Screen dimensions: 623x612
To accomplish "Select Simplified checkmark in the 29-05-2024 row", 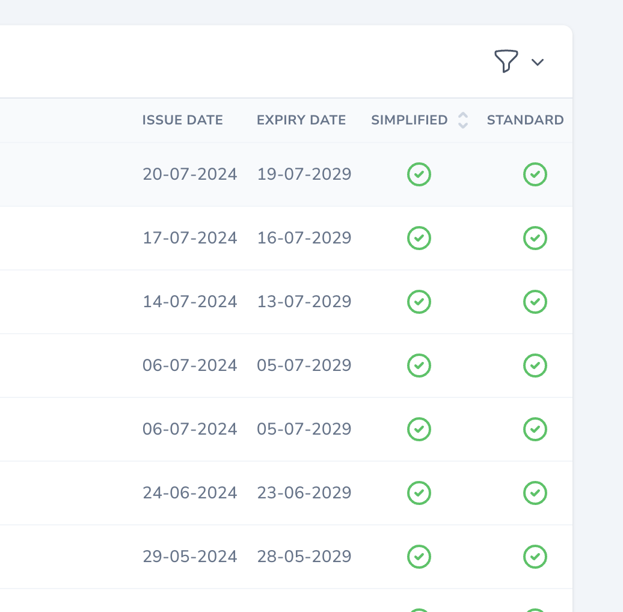I will point(419,557).
